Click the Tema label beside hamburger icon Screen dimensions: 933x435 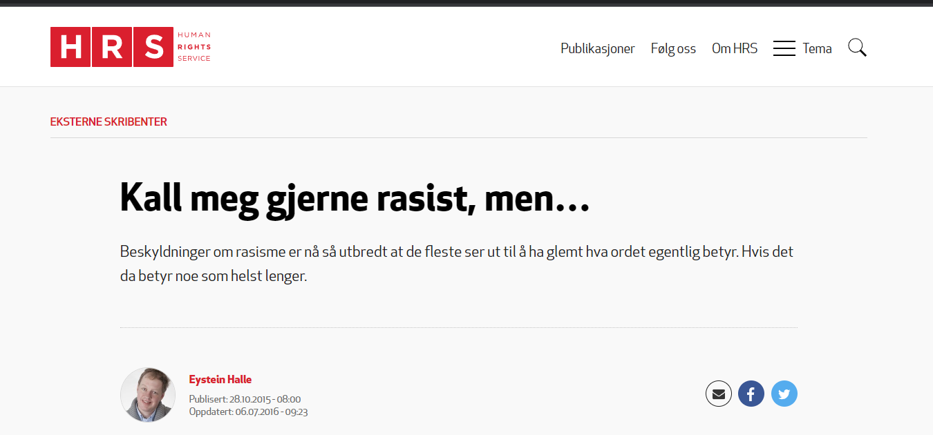point(818,48)
